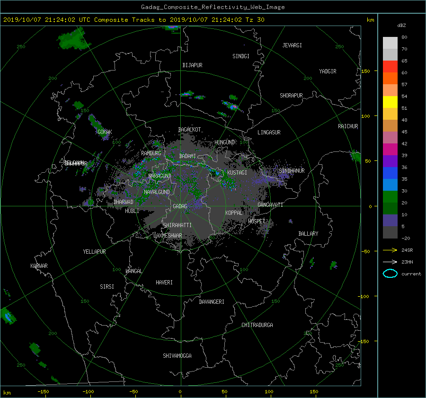Click the -20 dBZ dark gray swatch

coord(390,232)
